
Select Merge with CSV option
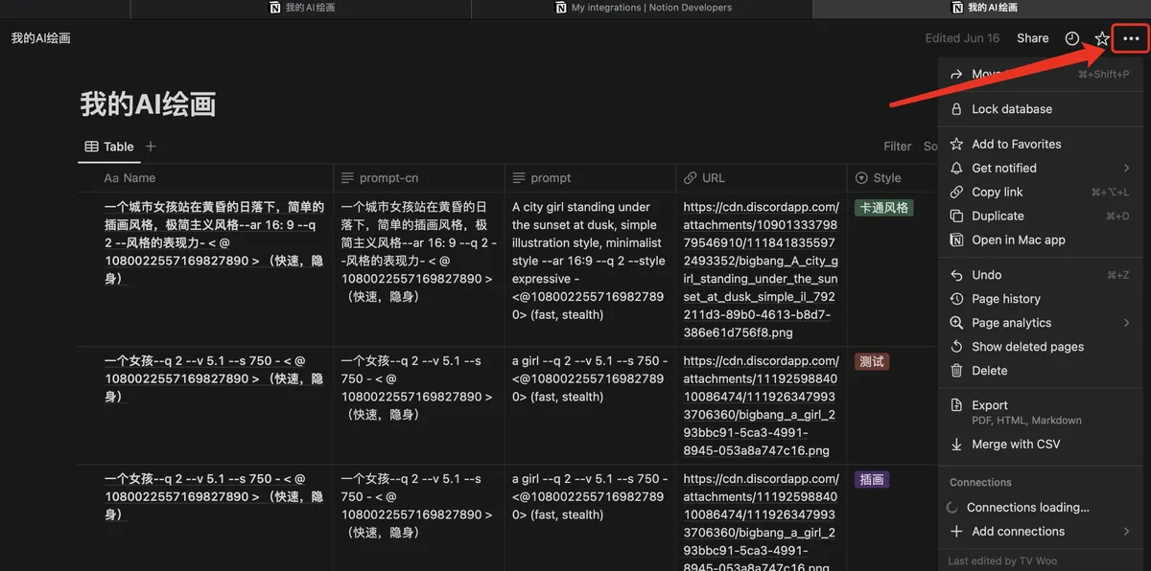pos(1016,445)
